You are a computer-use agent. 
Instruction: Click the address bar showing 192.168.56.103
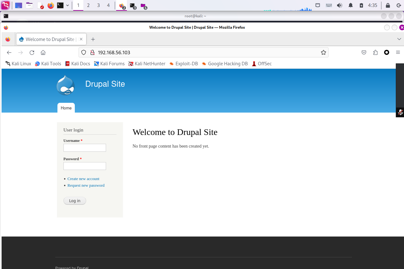coord(204,52)
